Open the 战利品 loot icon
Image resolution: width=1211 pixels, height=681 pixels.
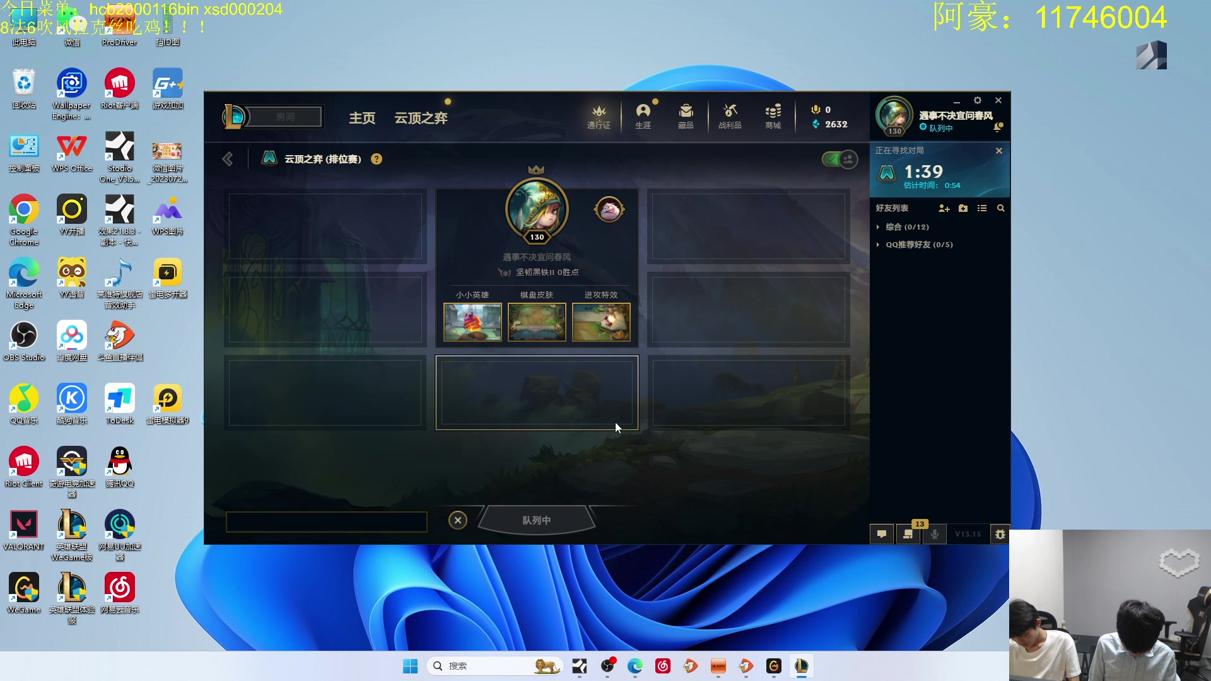click(x=730, y=117)
